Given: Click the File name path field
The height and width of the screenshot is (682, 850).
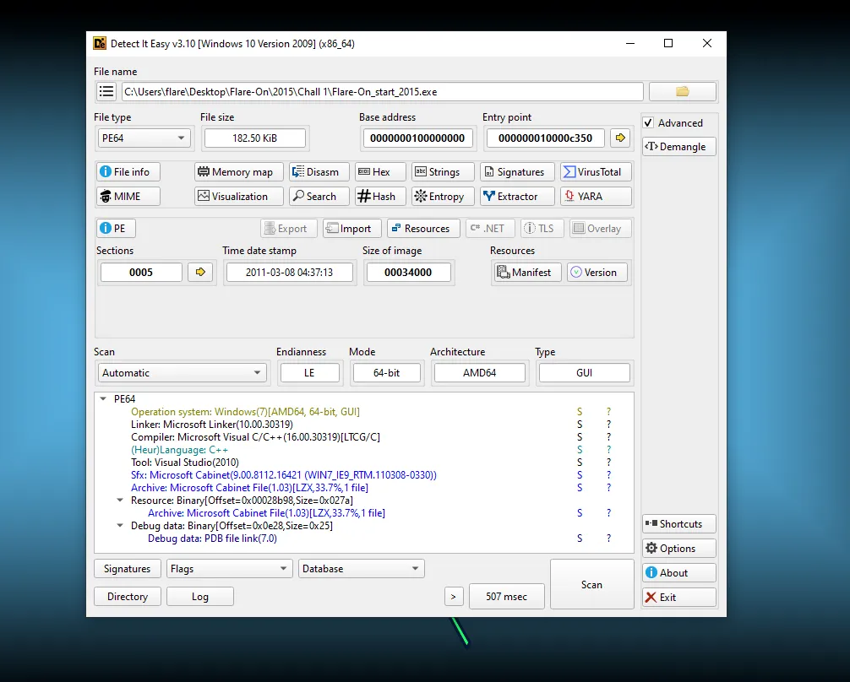Looking at the screenshot, I should (x=382, y=91).
